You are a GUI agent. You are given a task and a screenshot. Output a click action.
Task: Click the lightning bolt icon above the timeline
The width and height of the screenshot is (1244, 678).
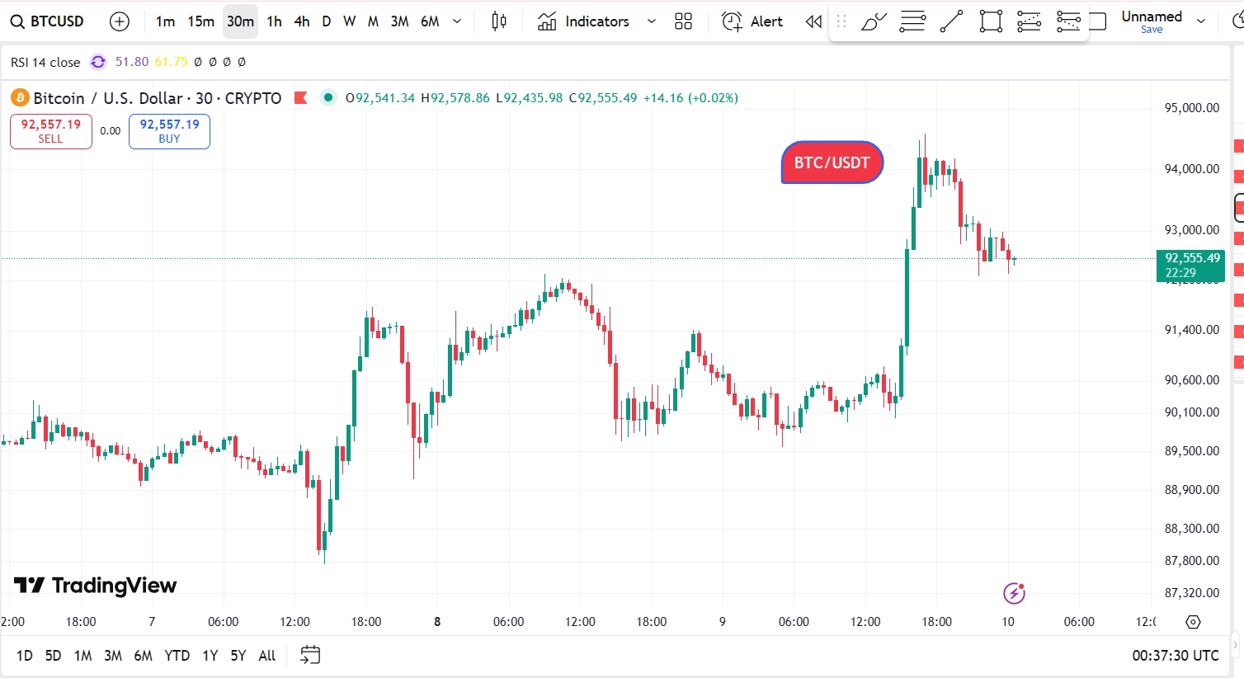pos(1014,593)
